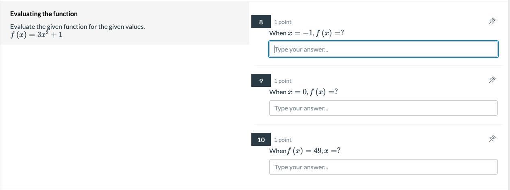Focus the answer field for x = −1
Viewport: 510px width, 190px height.
(x=383, y=49)
